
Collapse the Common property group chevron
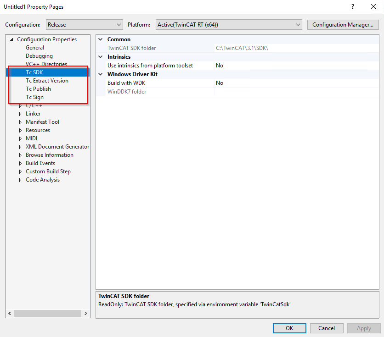[101, 39]
